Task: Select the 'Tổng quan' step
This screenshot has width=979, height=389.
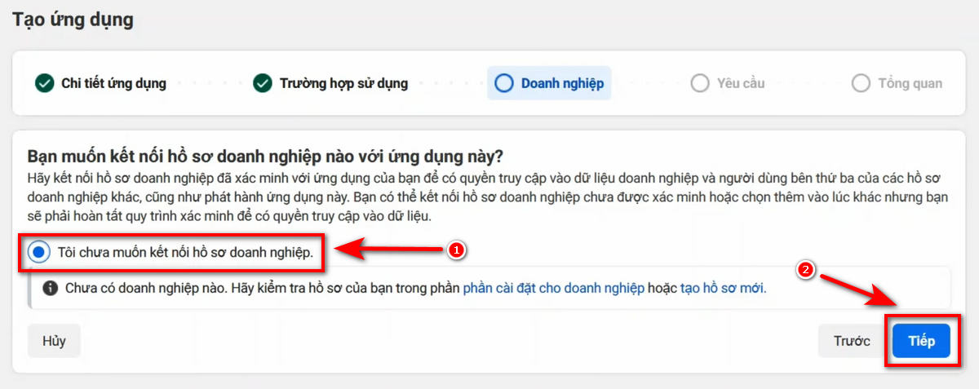Action: (897, 83)
